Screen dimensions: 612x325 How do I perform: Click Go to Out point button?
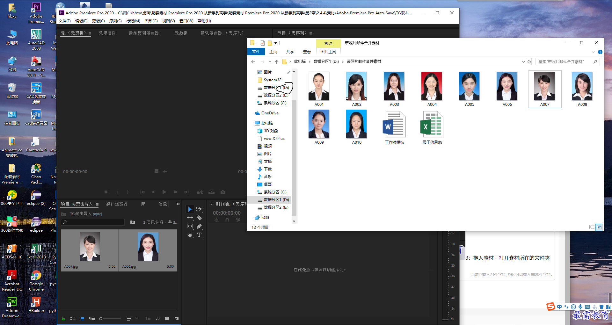[x=187, y=192]
